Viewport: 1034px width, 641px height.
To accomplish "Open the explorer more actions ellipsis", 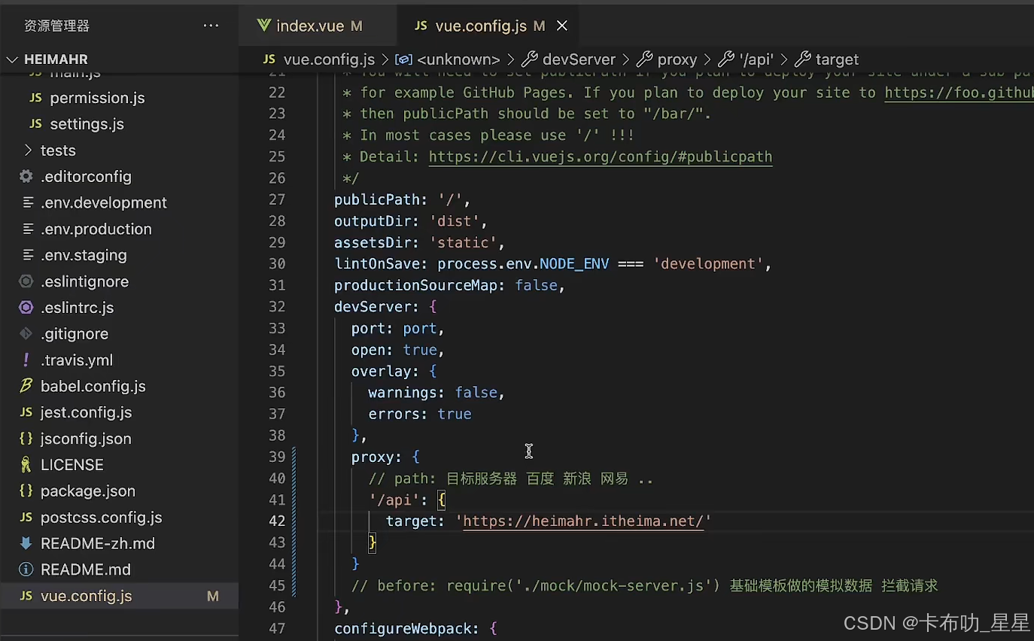I will [211, 26].
